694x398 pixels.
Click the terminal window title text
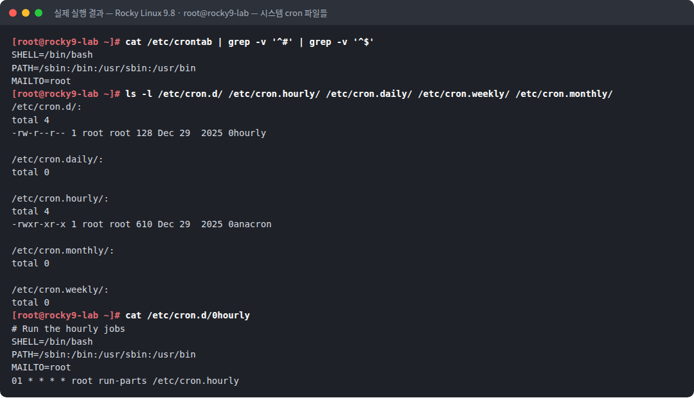pyautogui.click(x=190, y=13)
